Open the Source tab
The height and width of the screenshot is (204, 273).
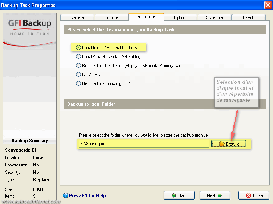point(112,17)
